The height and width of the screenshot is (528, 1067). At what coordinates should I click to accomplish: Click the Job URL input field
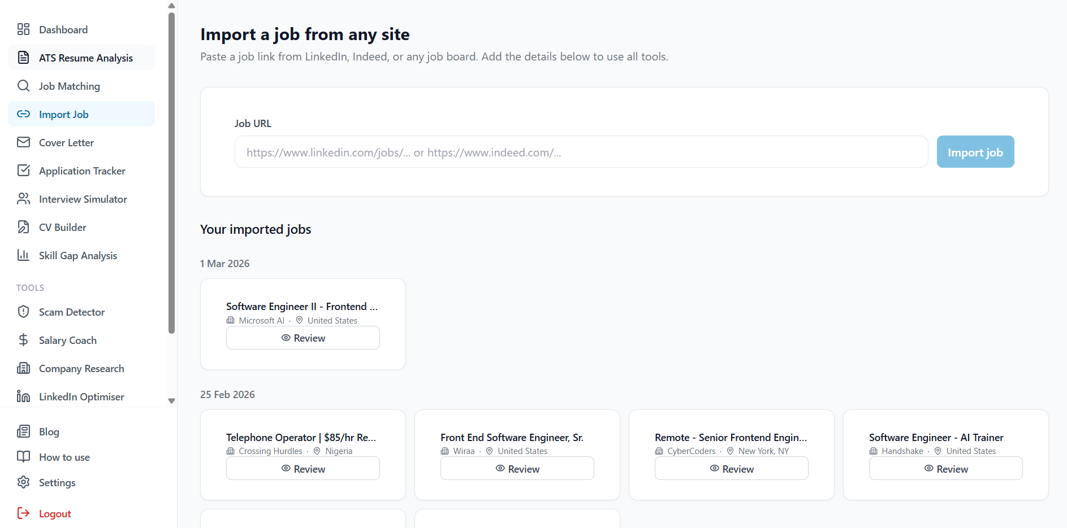581,152
